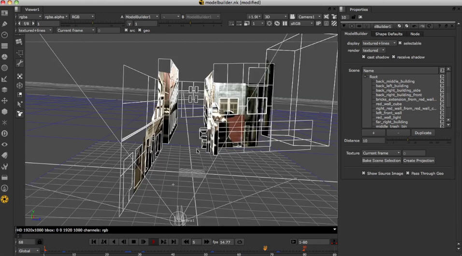This screenshot has height=256, width=462.
Task: Select the Properties panel tab
Action: point(359,10)
